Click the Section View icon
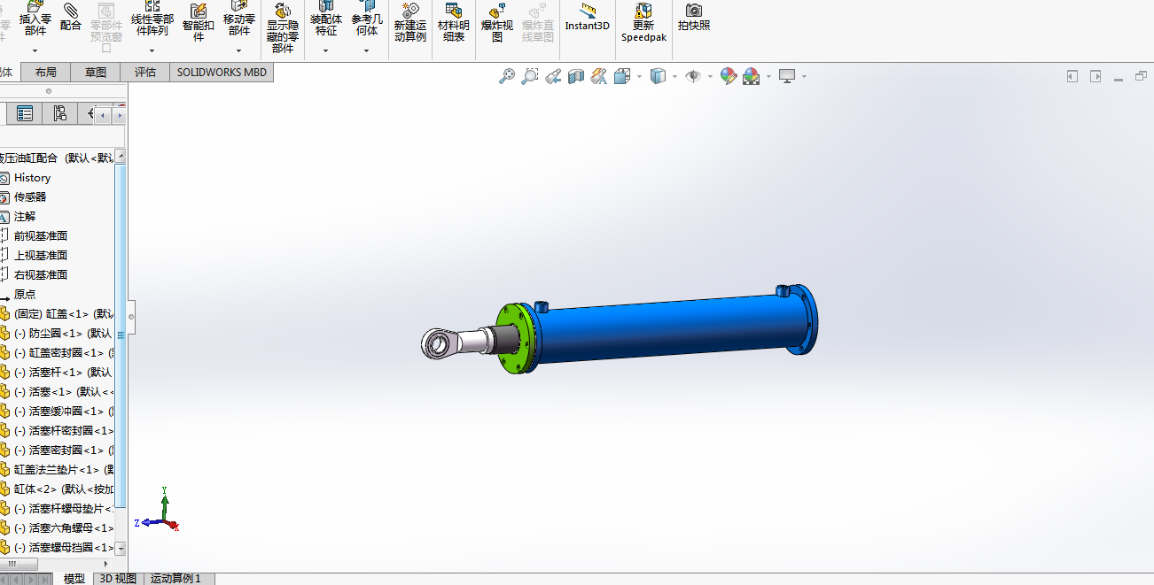 tap(576, 77)
